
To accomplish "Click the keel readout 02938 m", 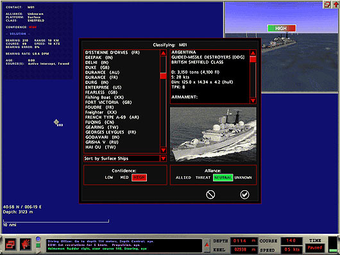I will (x=244, y=250).
